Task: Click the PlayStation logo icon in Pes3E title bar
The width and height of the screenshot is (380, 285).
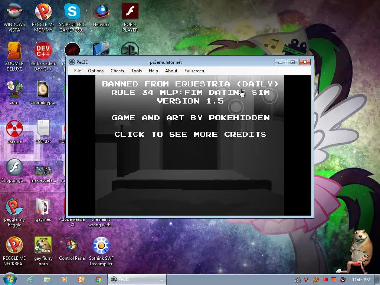Action: tap(72, 62)
